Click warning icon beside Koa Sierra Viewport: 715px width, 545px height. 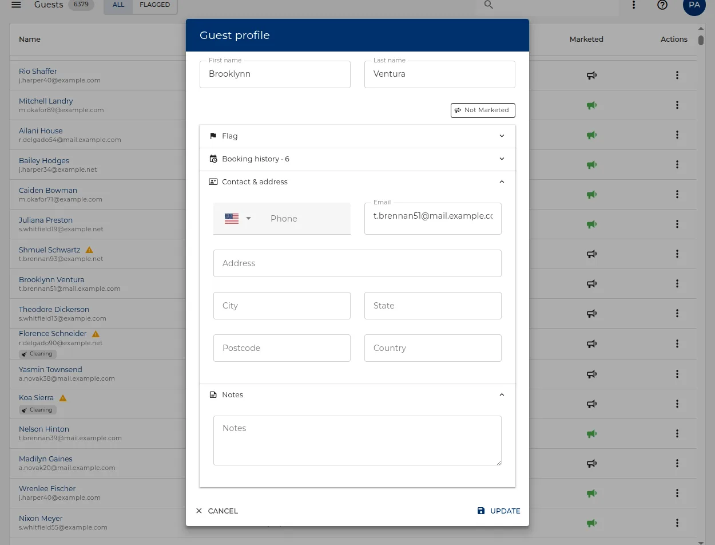click(63, 398)
